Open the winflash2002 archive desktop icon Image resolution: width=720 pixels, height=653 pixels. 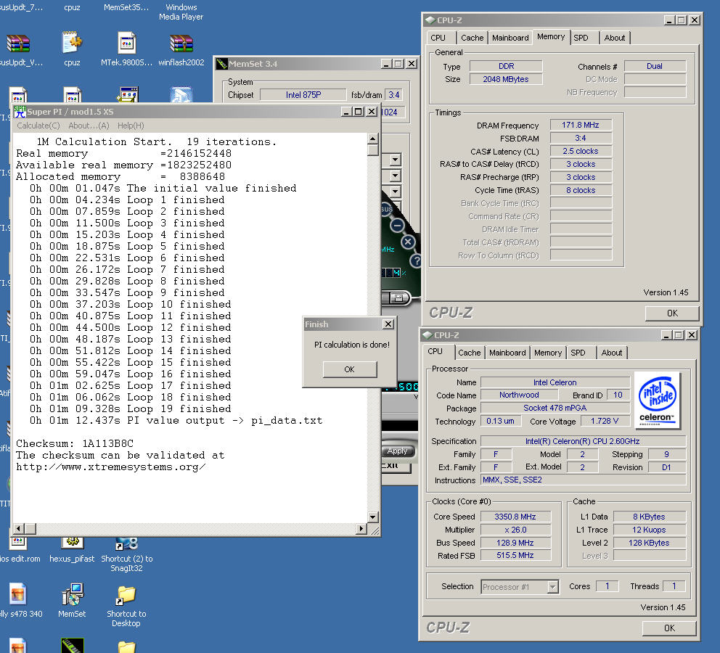(x=181, y=44)
